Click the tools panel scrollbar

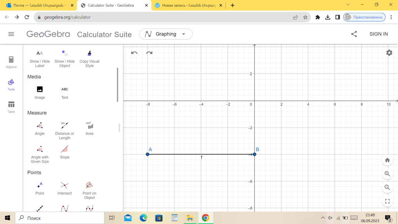118,85
